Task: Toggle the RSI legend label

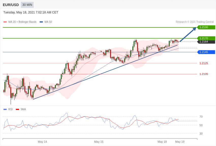Action: pyautogui.click(x=10, y=109)
